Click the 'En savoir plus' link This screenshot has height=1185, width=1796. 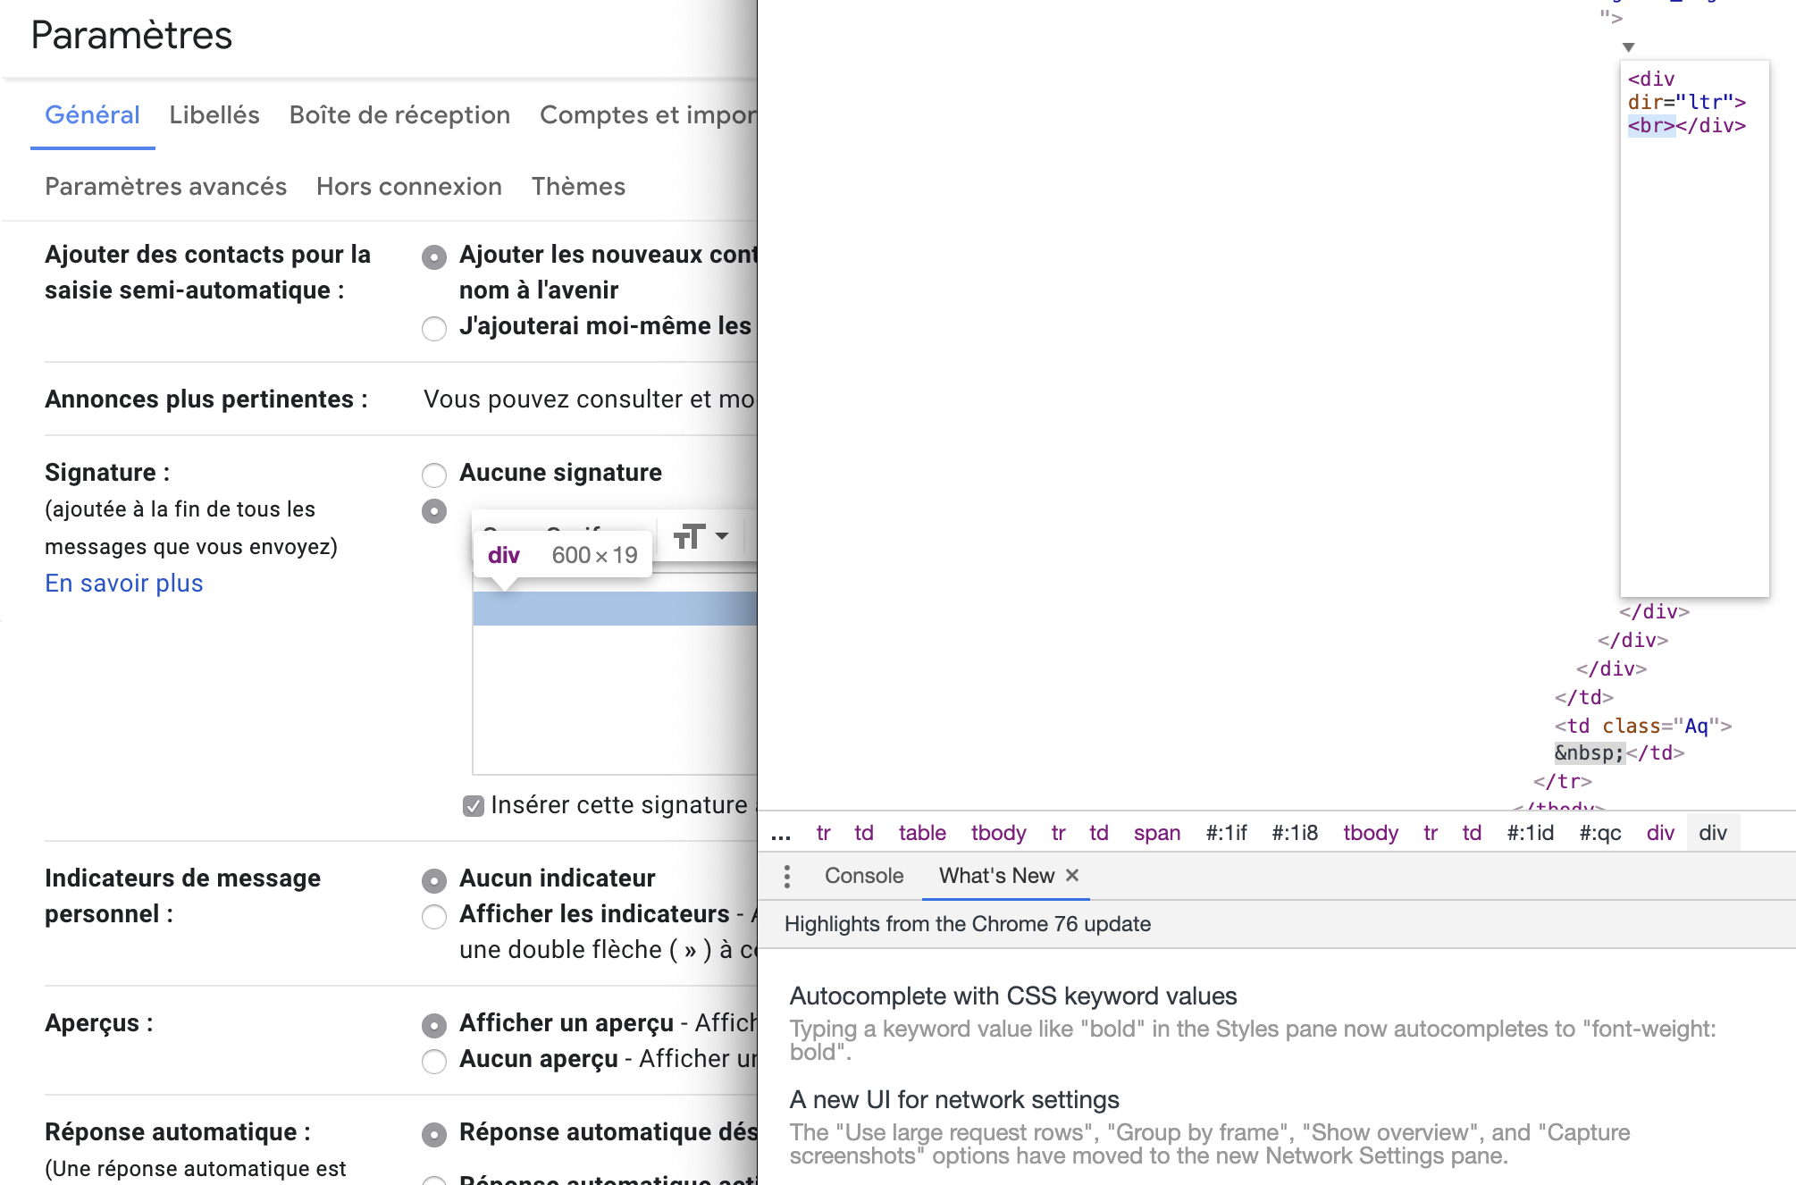(124, 584)
